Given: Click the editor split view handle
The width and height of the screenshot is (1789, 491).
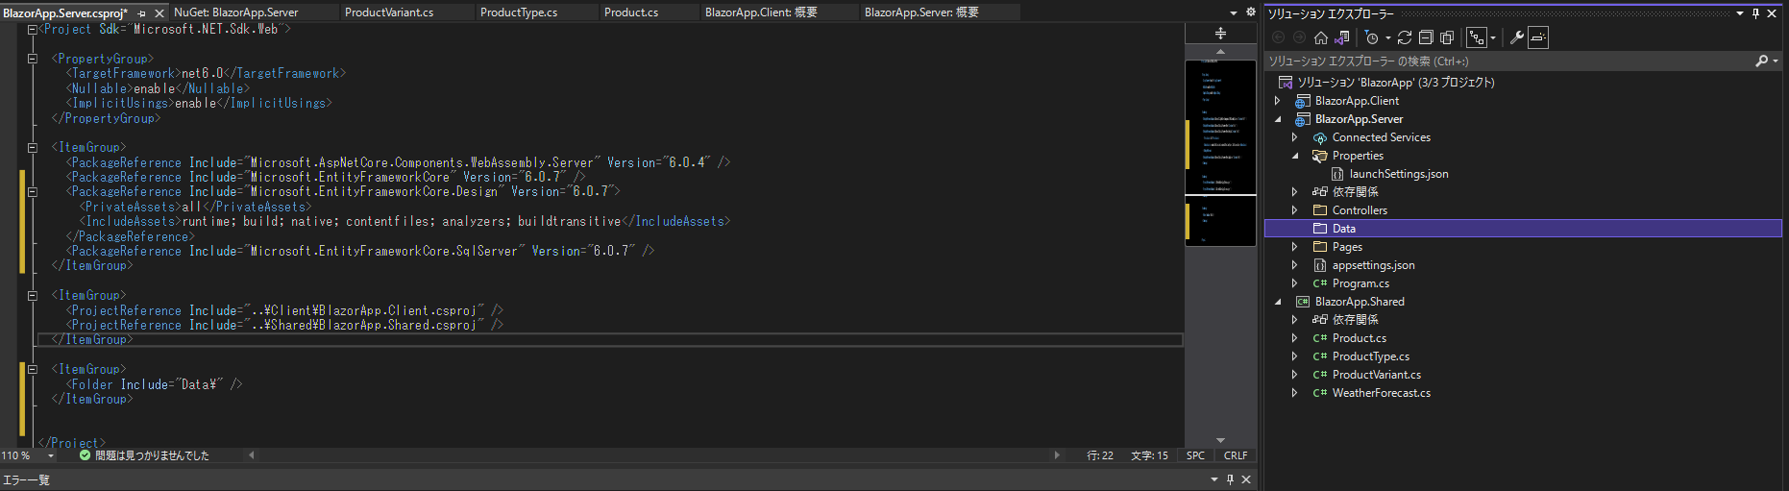Looking at the screenshot, I should tap(1220, 33).
